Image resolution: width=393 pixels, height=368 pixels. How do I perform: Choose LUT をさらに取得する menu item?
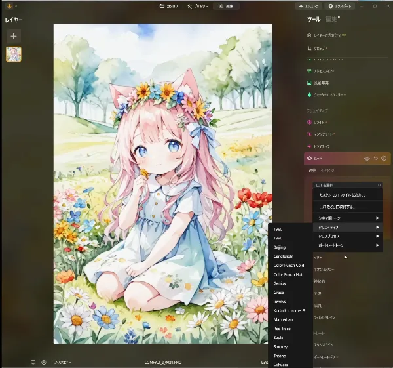[x=347, y=207]
